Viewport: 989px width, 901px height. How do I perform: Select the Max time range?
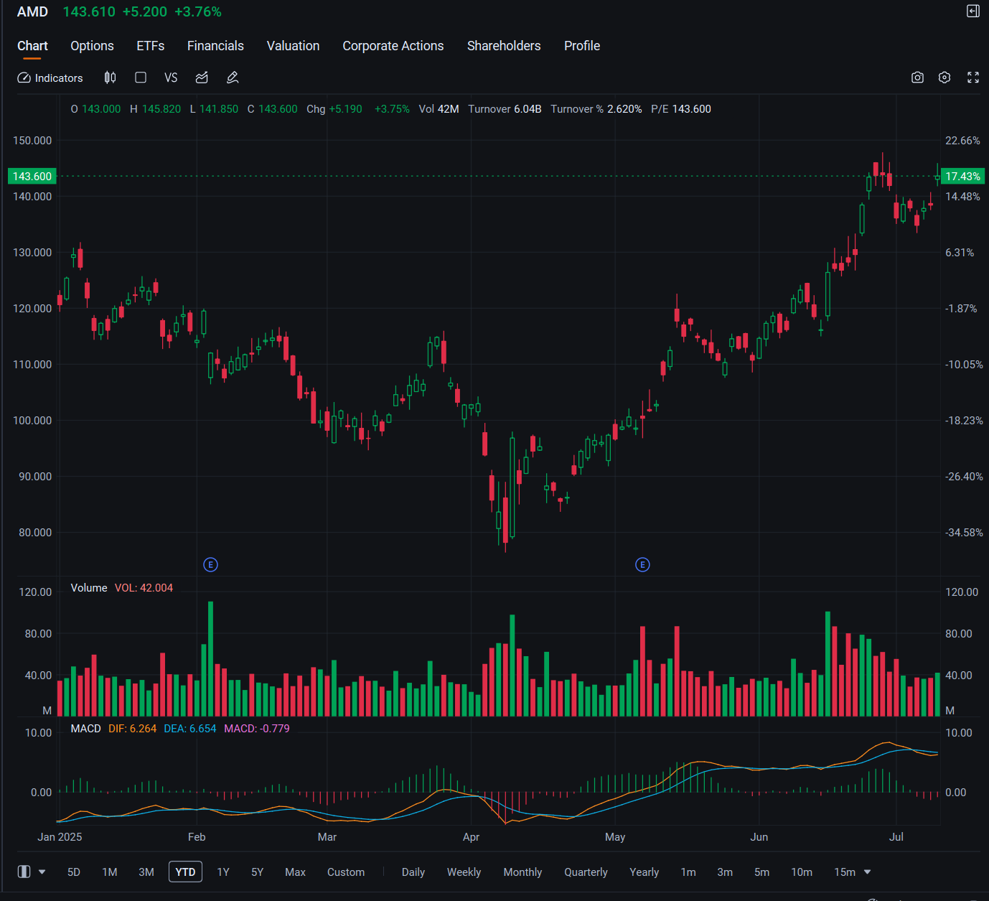(295, 872)
